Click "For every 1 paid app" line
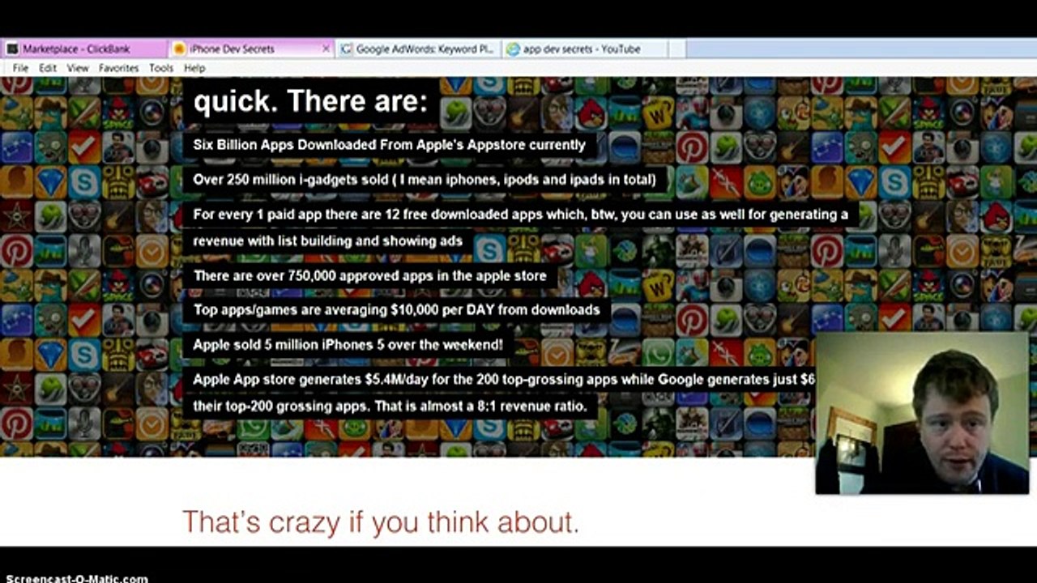 pyautogui.click(x=521, y=215)
